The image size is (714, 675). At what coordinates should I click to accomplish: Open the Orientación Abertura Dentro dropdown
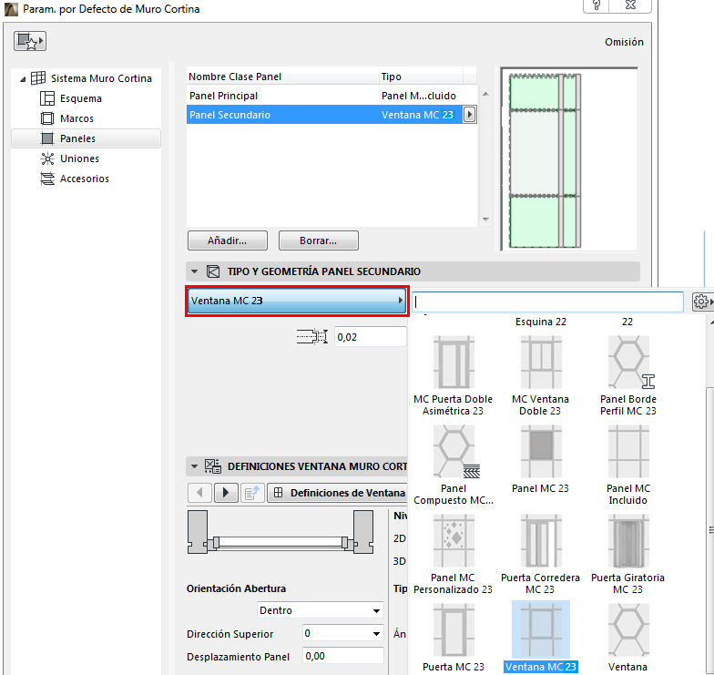(x=321, y=610)
